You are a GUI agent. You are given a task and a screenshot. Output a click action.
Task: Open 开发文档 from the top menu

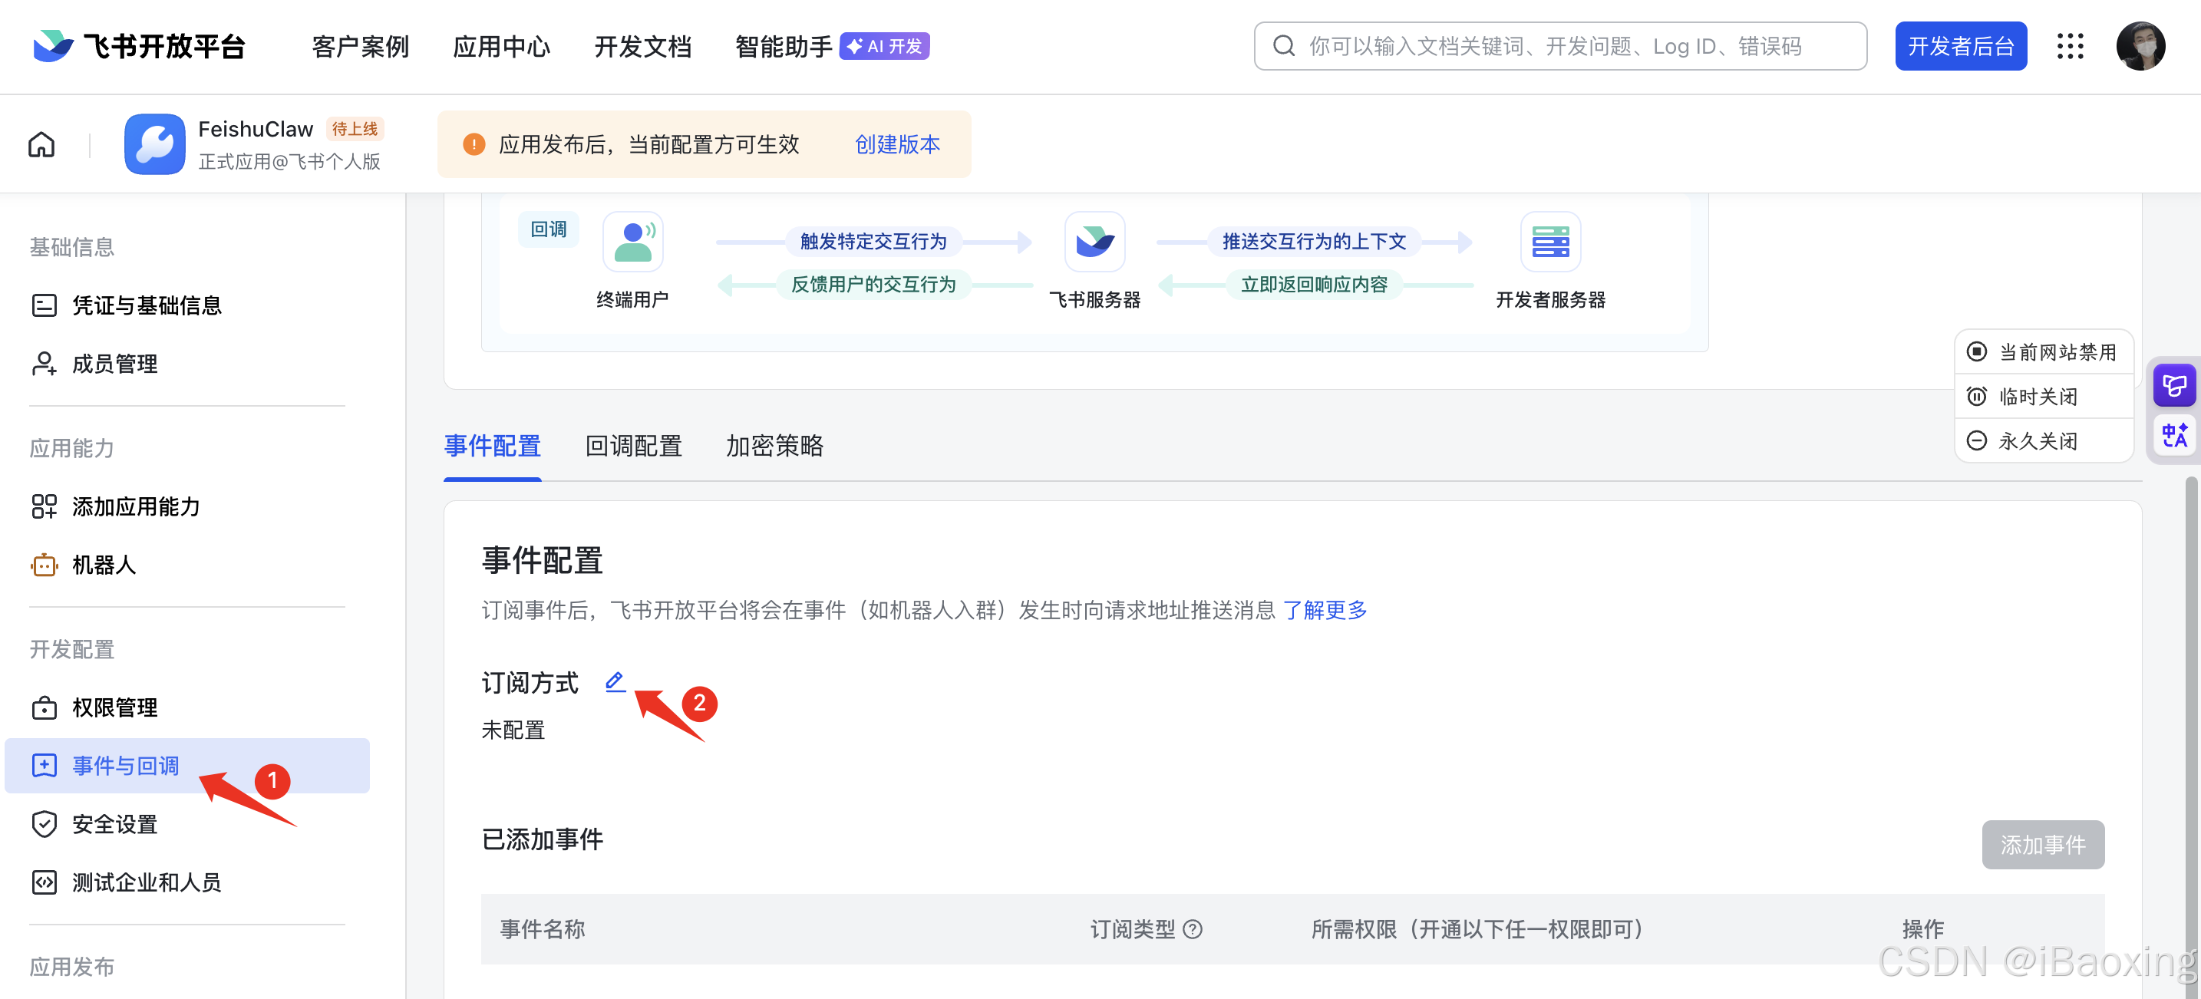pyautogui.click(x=642, y=46)
